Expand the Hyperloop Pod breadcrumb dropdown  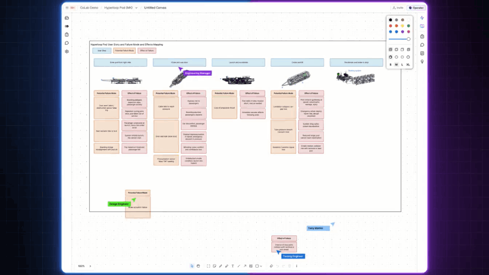[x=136, y=8]
